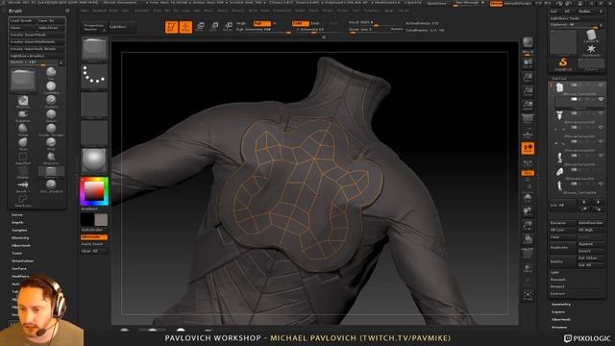Image resolution: width=615 pixels, height=346 pixels.
Task: Select the SelectRect brush icon
Action: pyautogui.click(x=23, y=158)
